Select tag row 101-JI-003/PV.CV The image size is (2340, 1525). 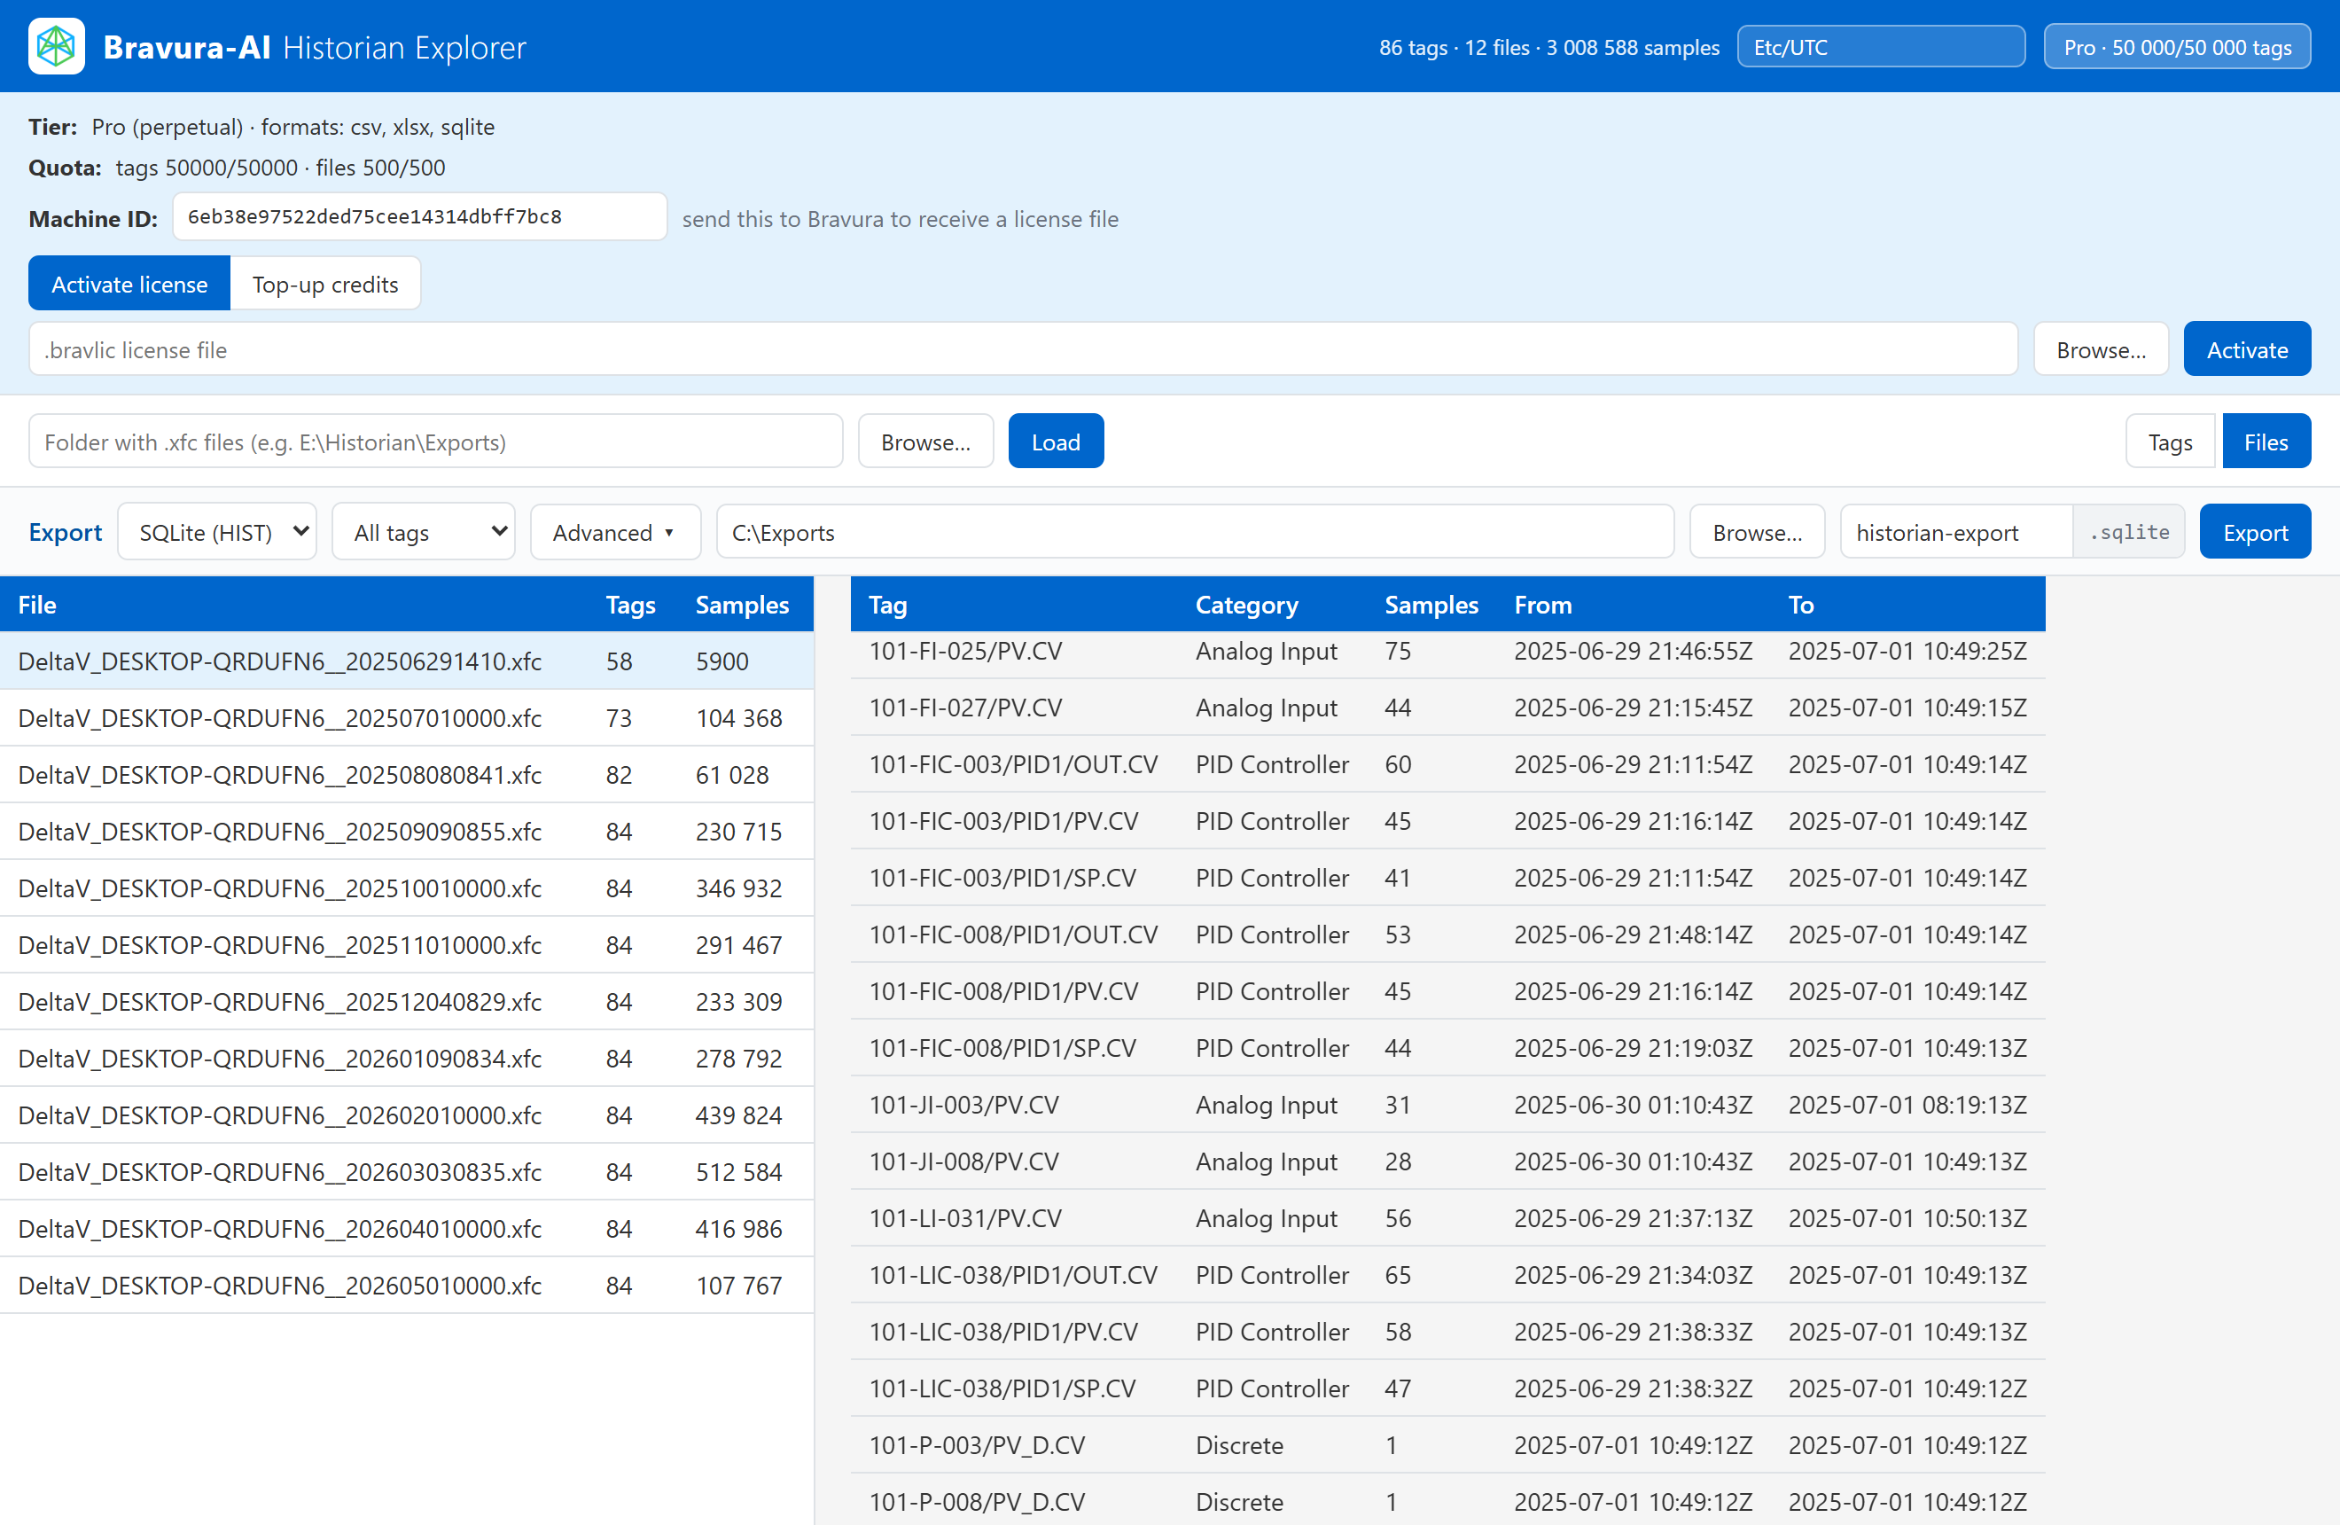point(1447,1105)
